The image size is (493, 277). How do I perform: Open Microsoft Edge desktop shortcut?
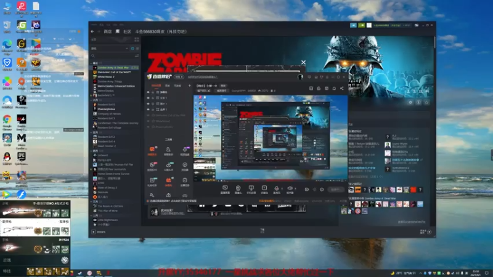pyautogui.click(x=7, y=46)
